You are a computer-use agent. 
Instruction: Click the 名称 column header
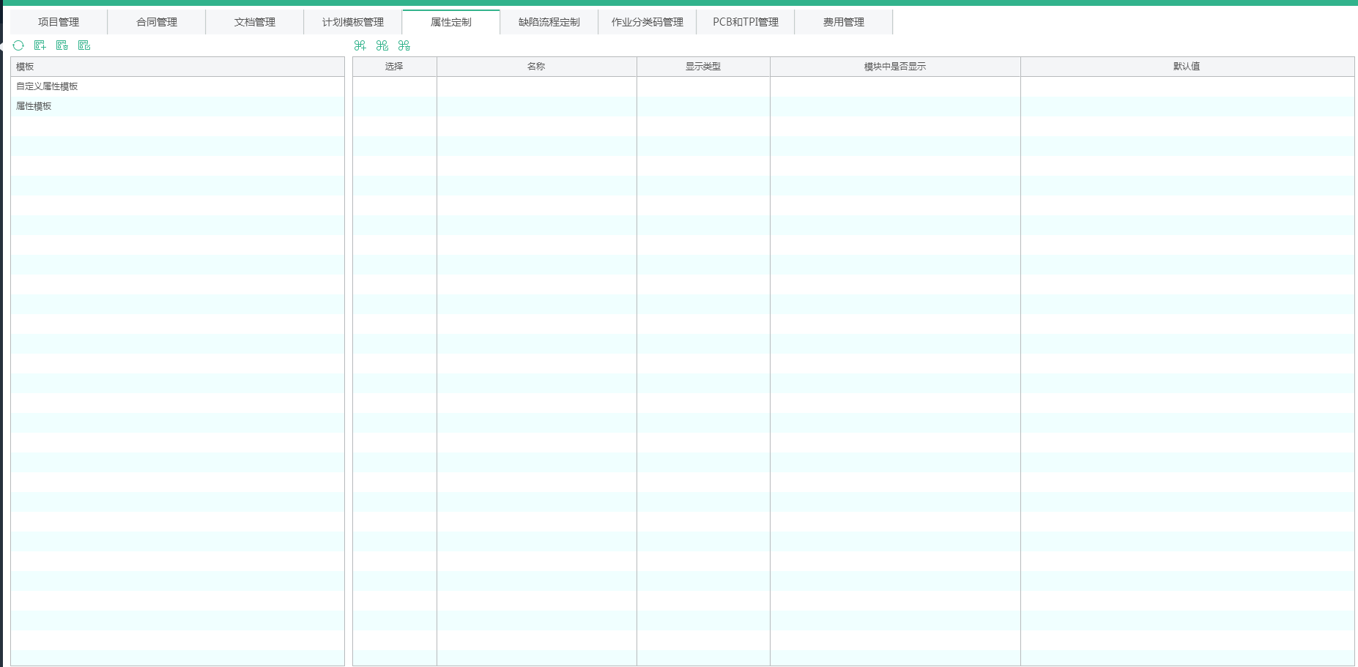(x=537, y=67)
